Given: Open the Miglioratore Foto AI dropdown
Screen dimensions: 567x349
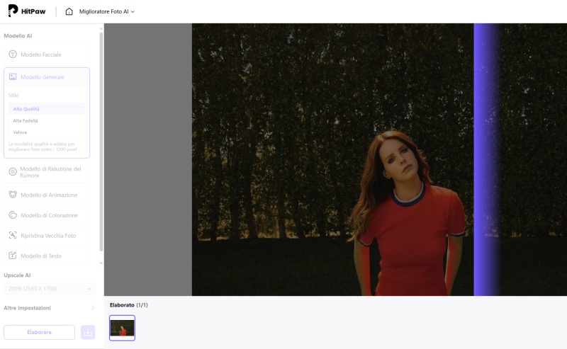Looking at the screenshot, I should (x=106, y=11).
